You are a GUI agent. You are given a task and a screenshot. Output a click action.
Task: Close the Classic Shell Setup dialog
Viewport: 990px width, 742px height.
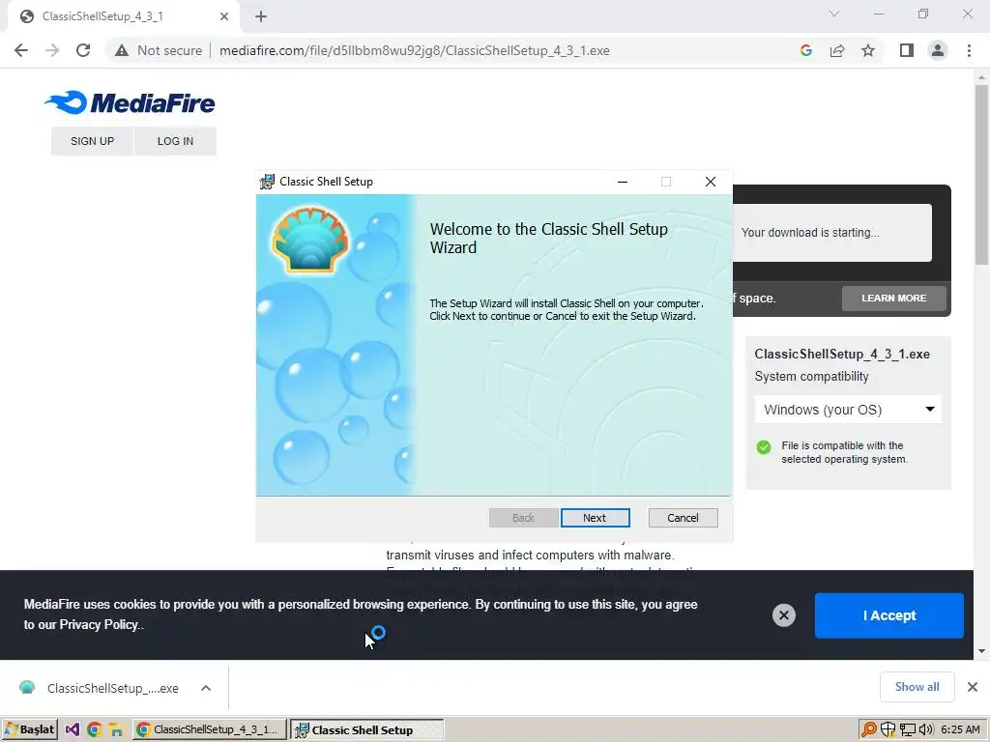[711, 182]
